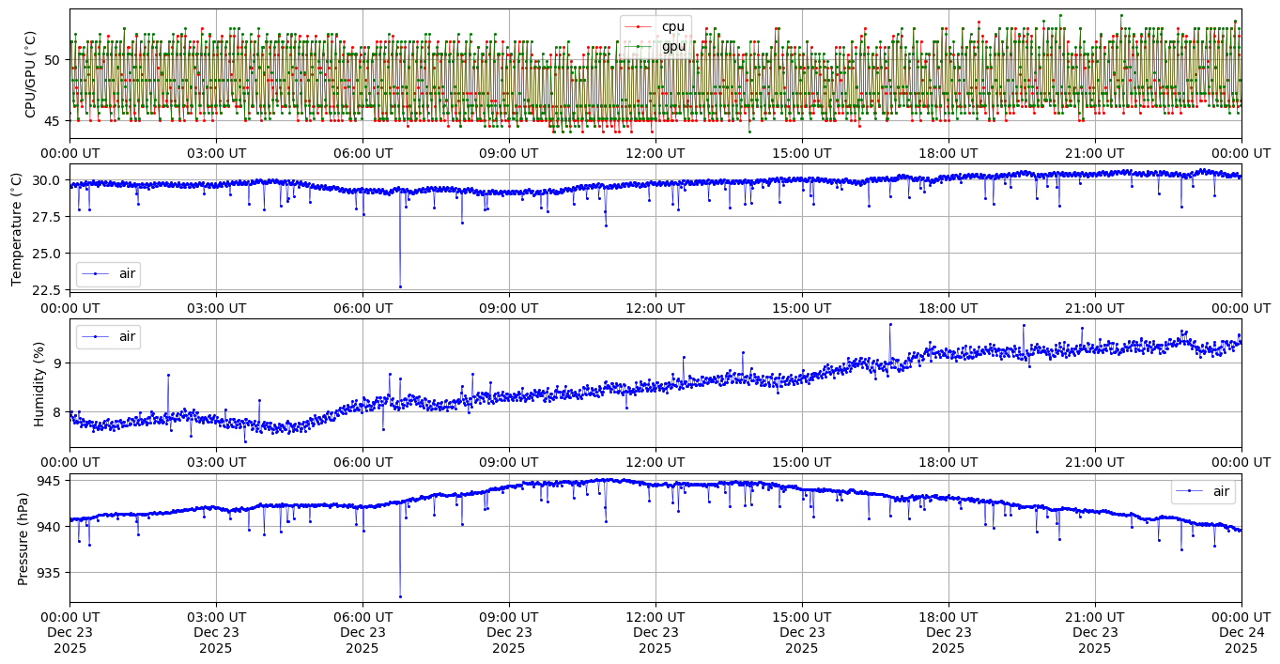
Task: Click the lowest temperature outlier point near 22.5
Action: click(400, 286)
